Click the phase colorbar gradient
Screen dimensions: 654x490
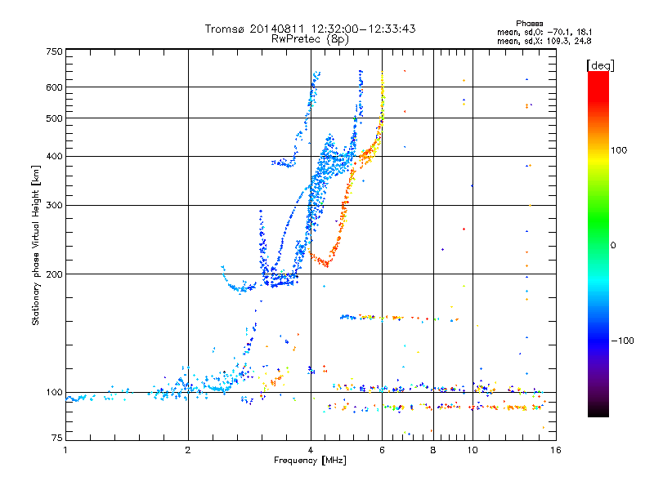point(598,243)
